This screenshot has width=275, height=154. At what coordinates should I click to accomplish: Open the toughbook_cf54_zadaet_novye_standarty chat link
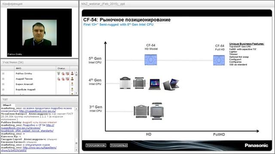27,131
